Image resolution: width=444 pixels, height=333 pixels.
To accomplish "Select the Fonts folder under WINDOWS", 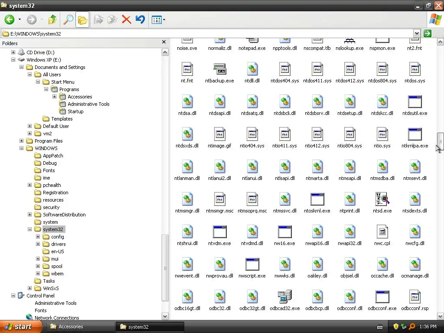I will pos(49,170).
